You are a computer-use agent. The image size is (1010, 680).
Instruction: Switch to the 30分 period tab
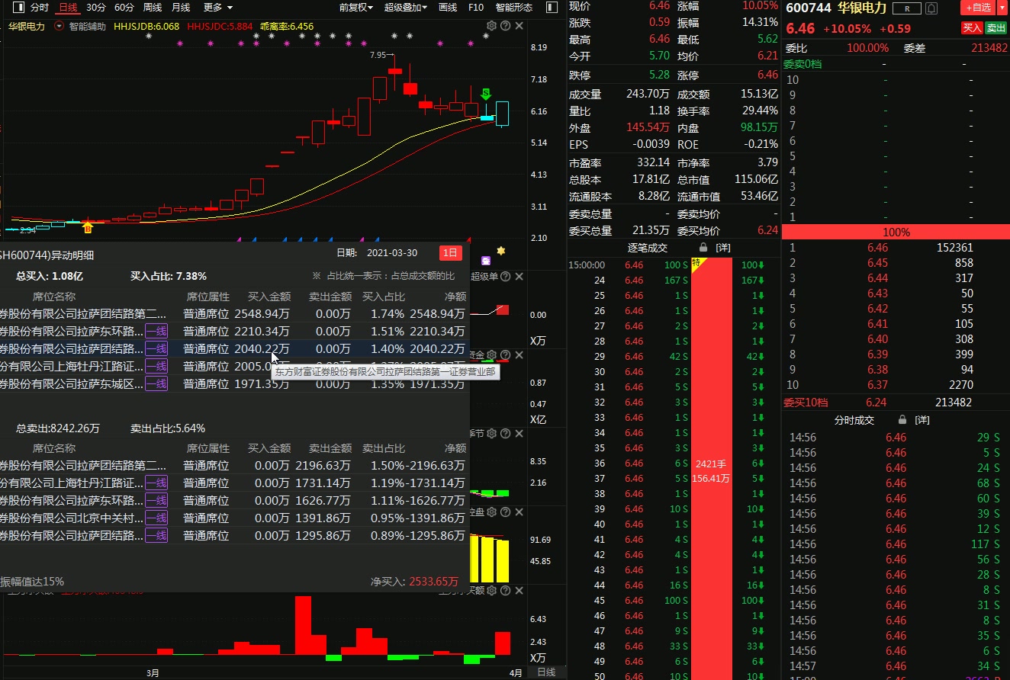[x=96, y=8]
